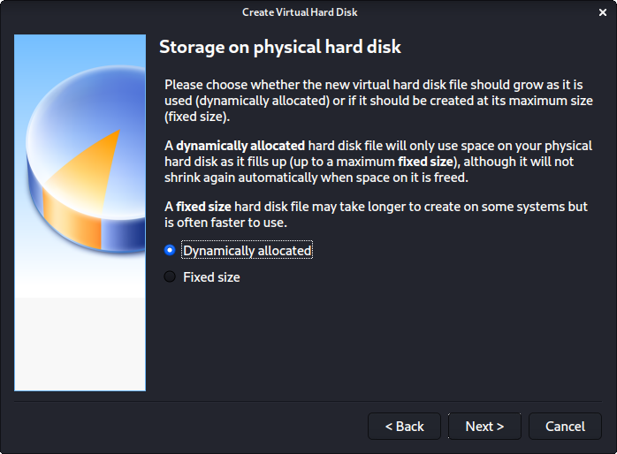Click the is often faster to use text
The width and height of the screenshot is (617, 454).
[225, 223]
